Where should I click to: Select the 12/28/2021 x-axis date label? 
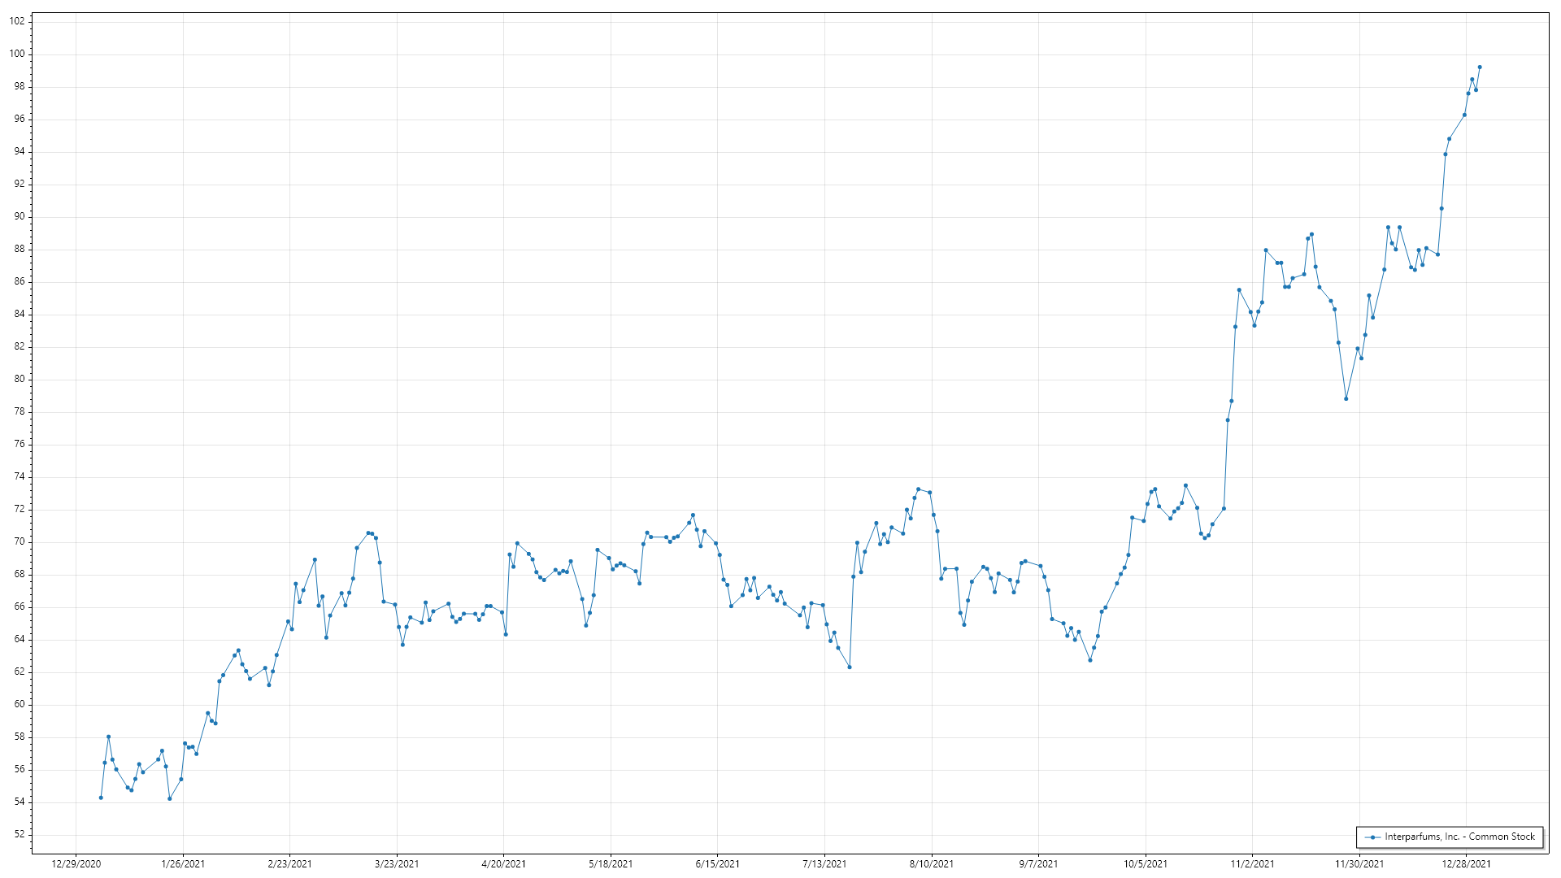tap(1467, 864)
